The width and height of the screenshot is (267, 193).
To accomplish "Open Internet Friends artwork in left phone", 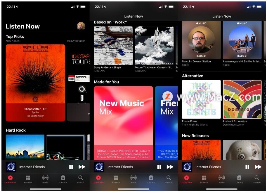I will 11,167.
